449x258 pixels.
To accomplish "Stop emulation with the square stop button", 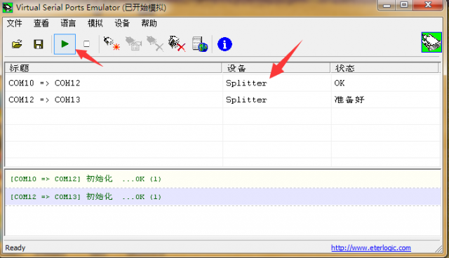I will click(86, 43).
